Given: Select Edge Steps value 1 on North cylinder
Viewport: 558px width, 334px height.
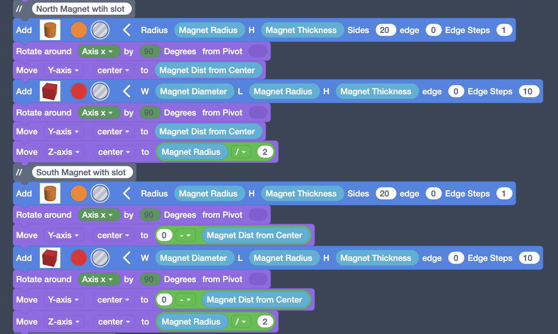Looking at the screenshot, I should (x=504, y=30).
